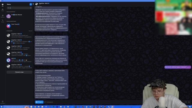Click the MAX logo avatar in chat list
This screenshot has width=192, height=108.
pyautogui.click(x=8, y=60)
